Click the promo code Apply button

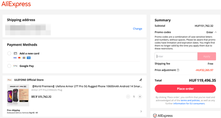(207, 56)
